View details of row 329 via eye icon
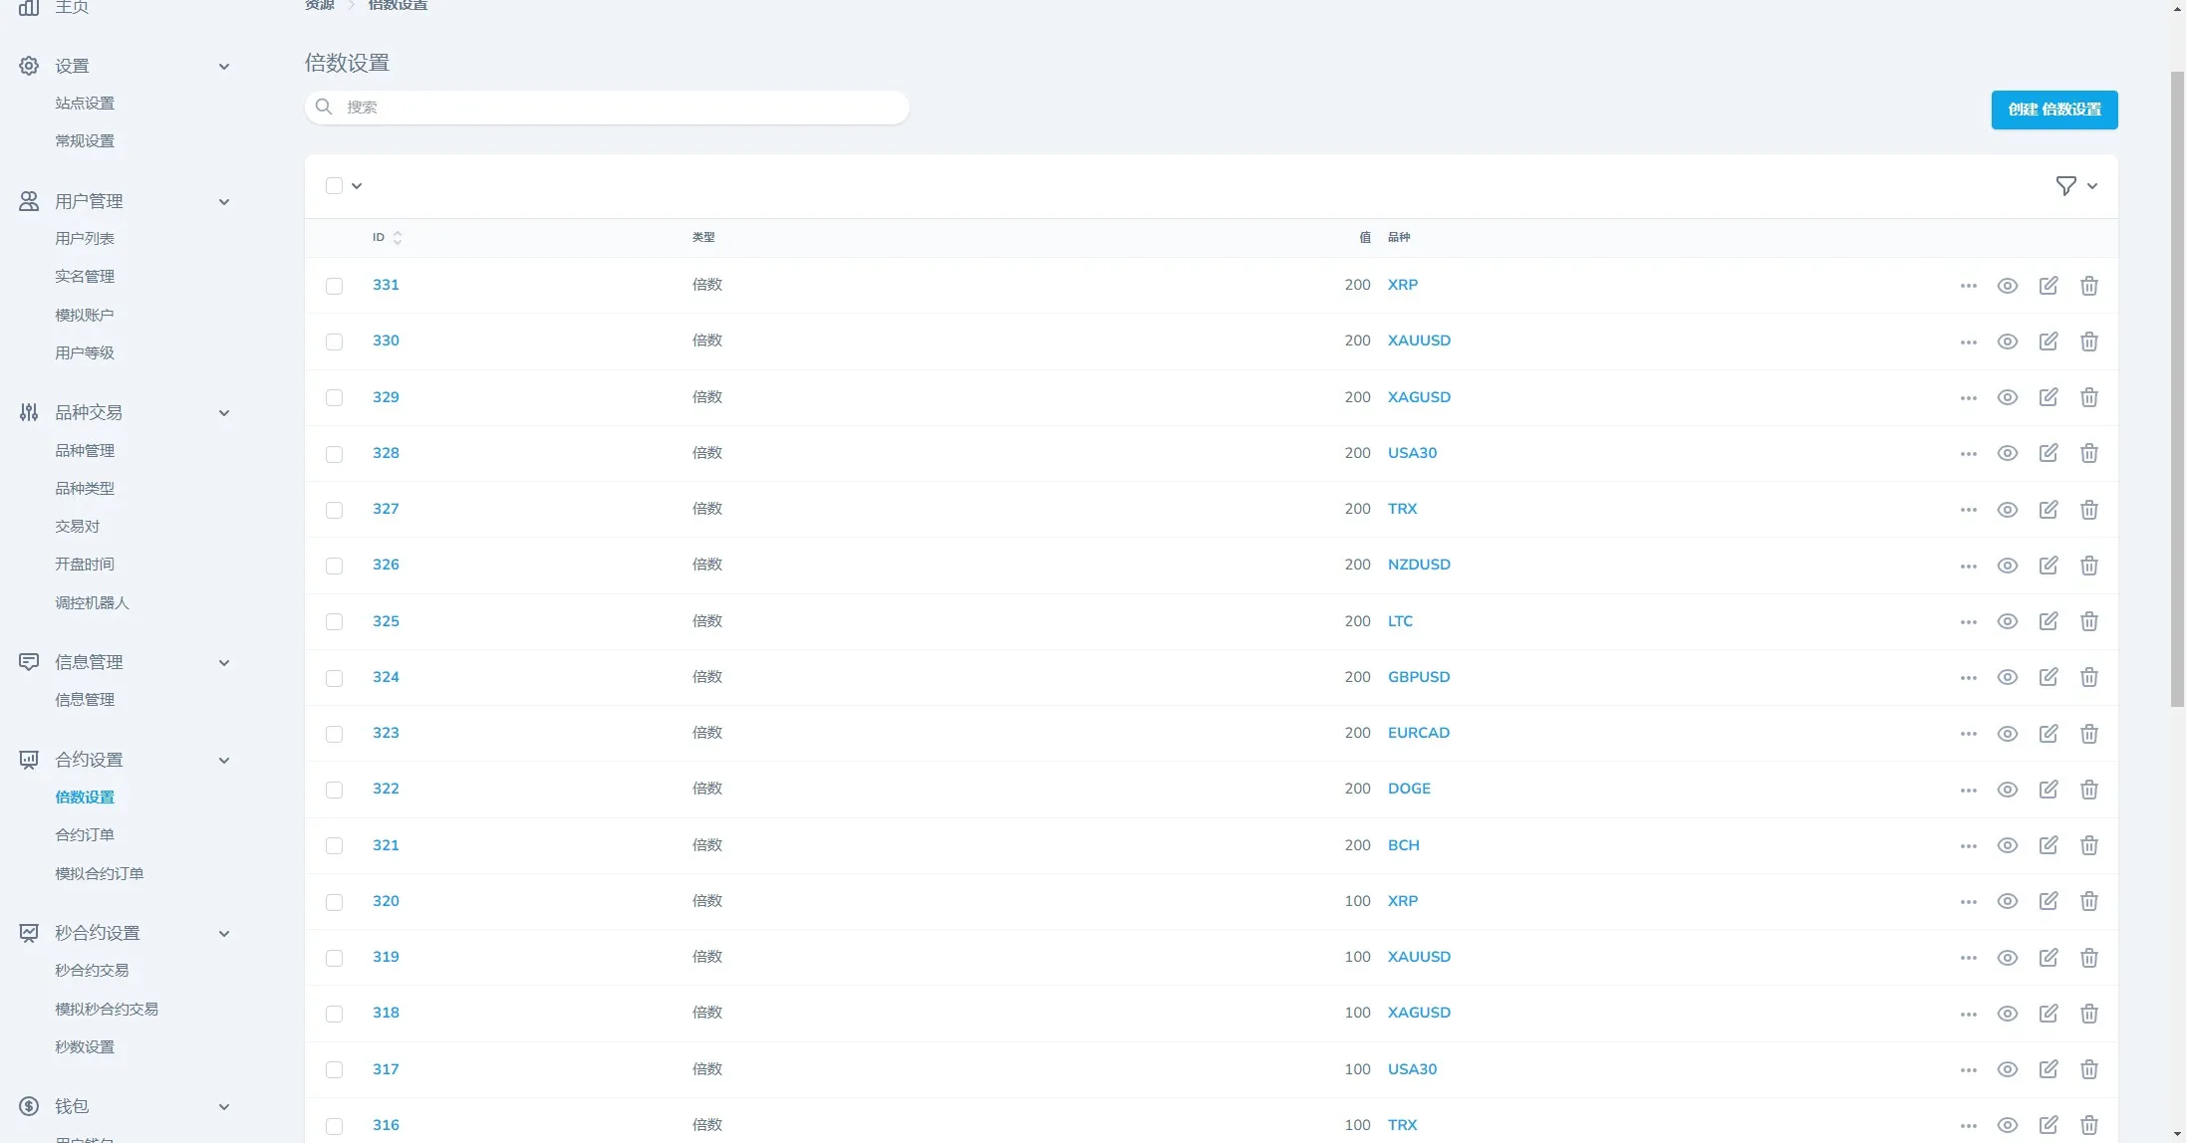 pos(2008,397)
